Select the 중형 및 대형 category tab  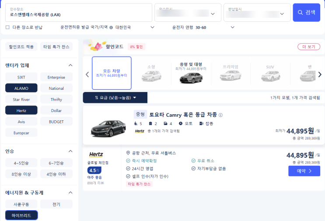click(x=191, y=73)
